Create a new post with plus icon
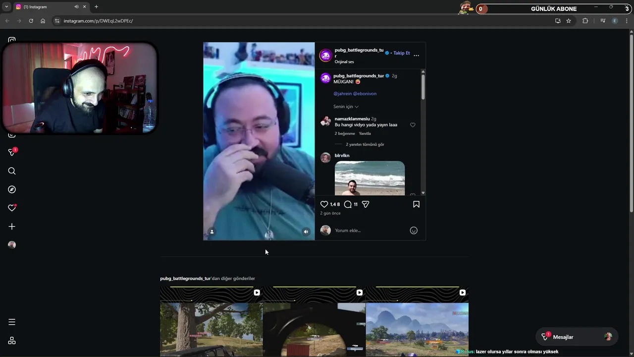Screen dimensions: 634x357 tap(12, 227)
